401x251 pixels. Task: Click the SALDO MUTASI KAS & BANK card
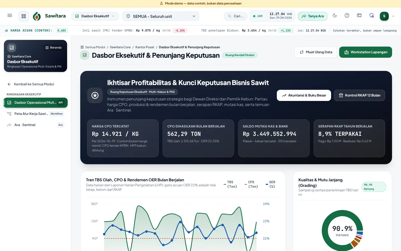coord(274,138)
